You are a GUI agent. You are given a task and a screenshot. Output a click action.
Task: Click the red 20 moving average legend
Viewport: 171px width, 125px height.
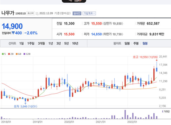pyautogui.click(x=11, y=54)
